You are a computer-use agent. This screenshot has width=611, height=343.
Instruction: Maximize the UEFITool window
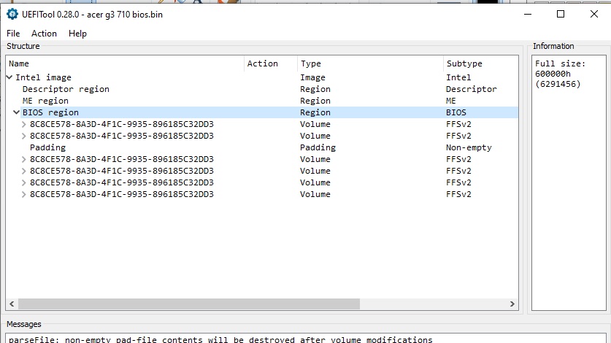[561, 14]
